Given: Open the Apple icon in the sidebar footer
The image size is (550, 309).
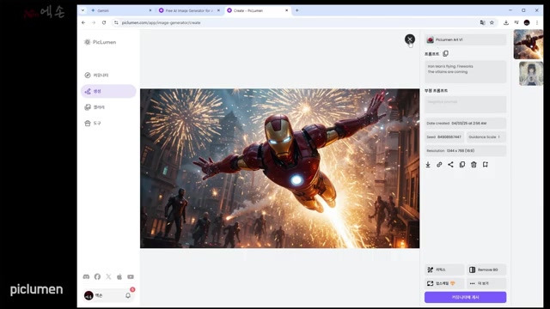Looking at the screenshot, I should click(119, 276).
